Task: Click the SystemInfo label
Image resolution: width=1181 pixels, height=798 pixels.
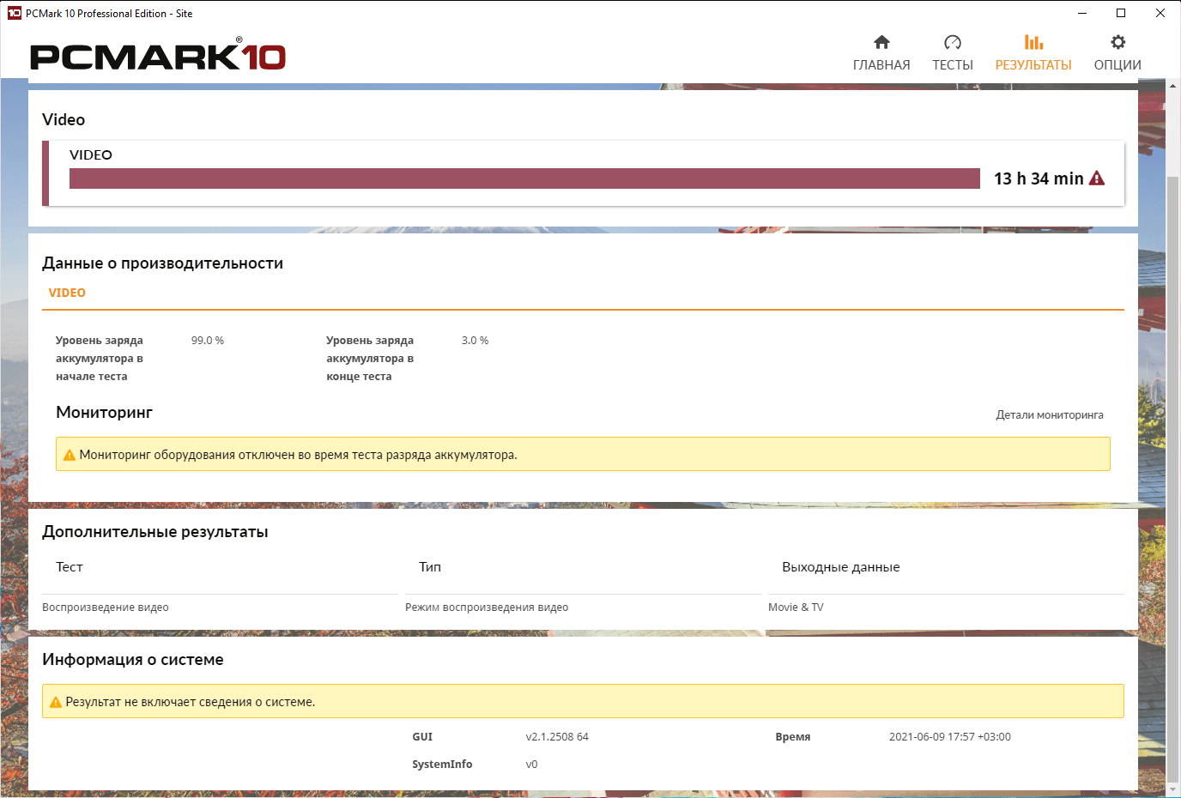Action: point(442,765)
